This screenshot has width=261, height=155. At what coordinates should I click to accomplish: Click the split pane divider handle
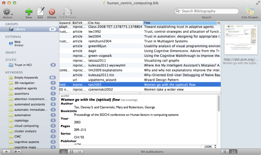point(140,93)
